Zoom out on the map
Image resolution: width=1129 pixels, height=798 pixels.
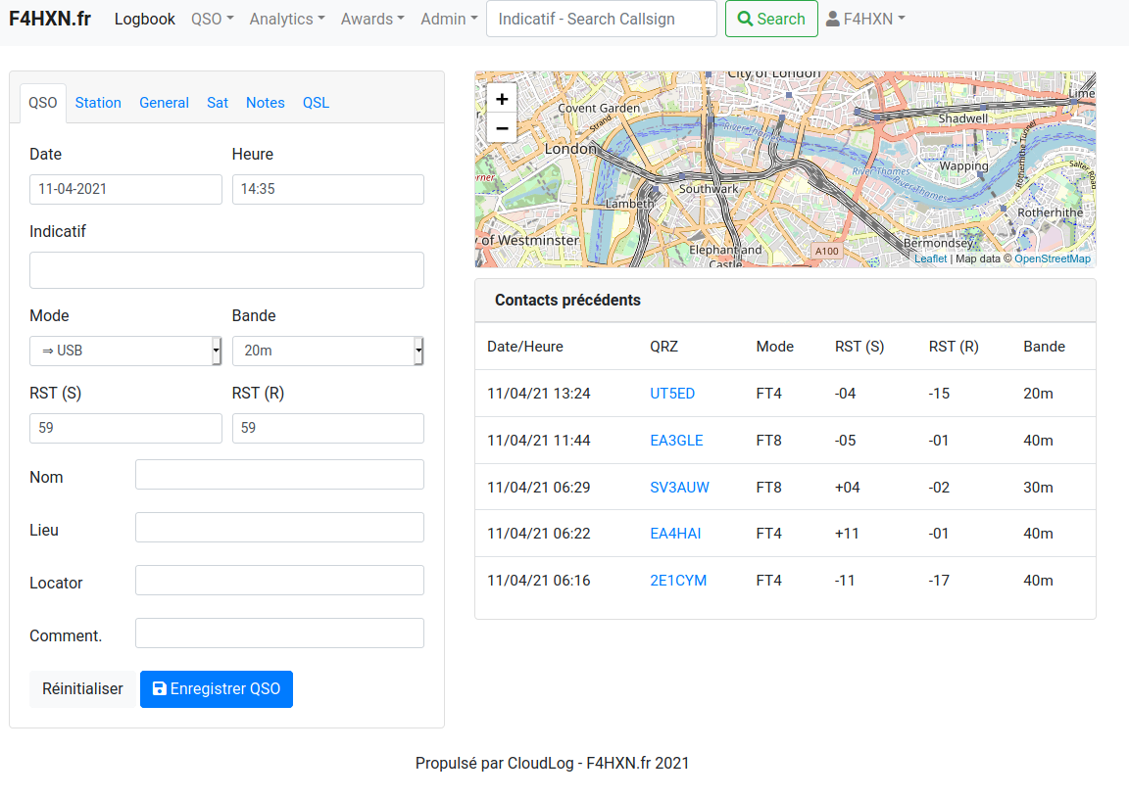tap(502, 128)
